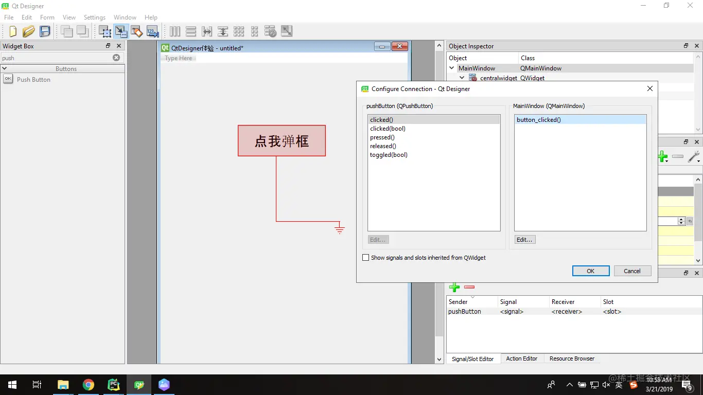Open the Edit menu
The image size is (703, 395).
27,17
